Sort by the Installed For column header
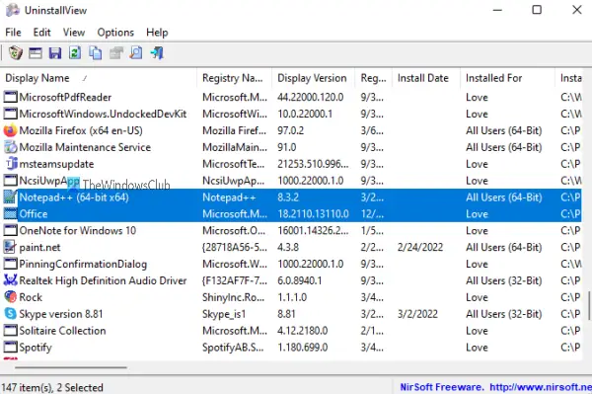 (508, 78)
